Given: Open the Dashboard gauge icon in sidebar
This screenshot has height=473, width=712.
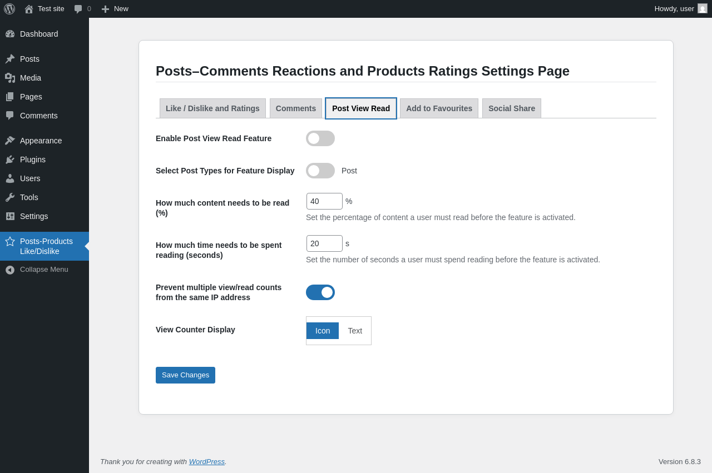Looking at the screenshot, I should 10,34.
